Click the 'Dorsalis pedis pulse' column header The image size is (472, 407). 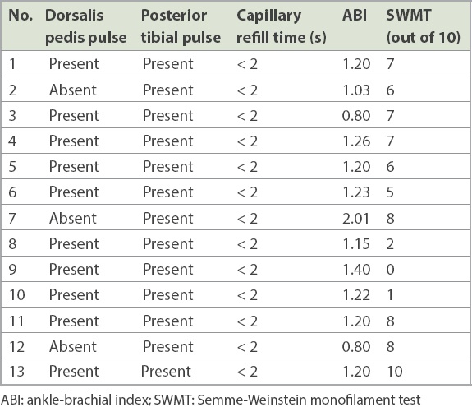tap(86, 26)
